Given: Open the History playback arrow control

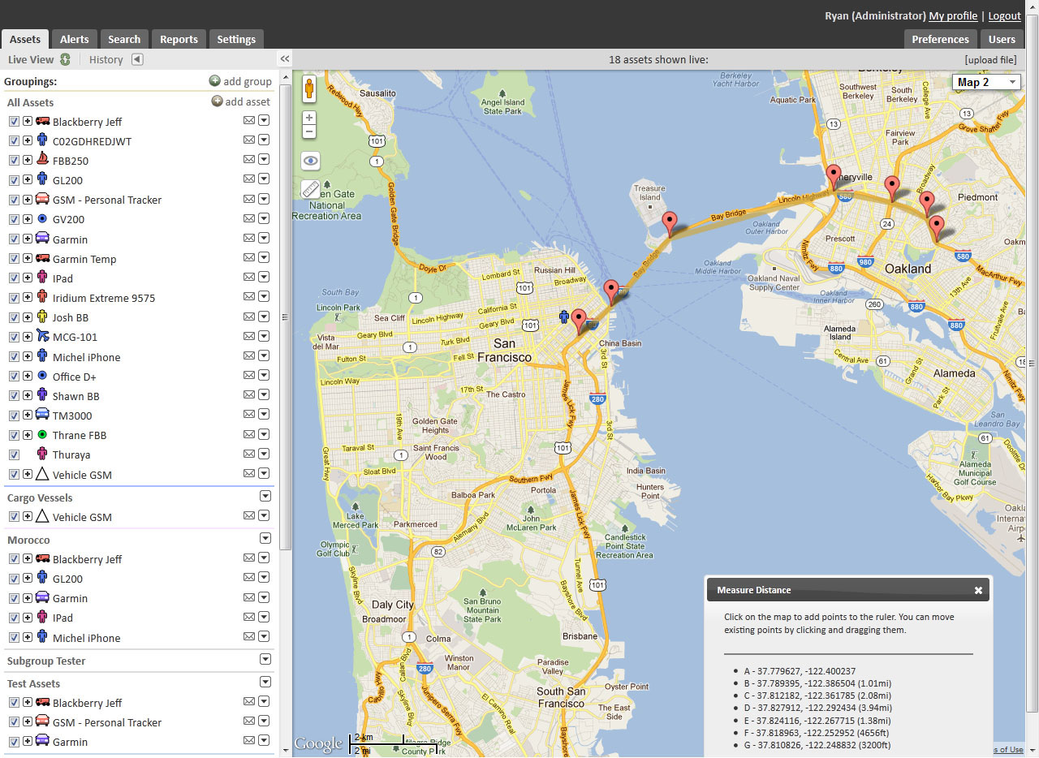Looking at the screenshot, I should pos(136,58).
